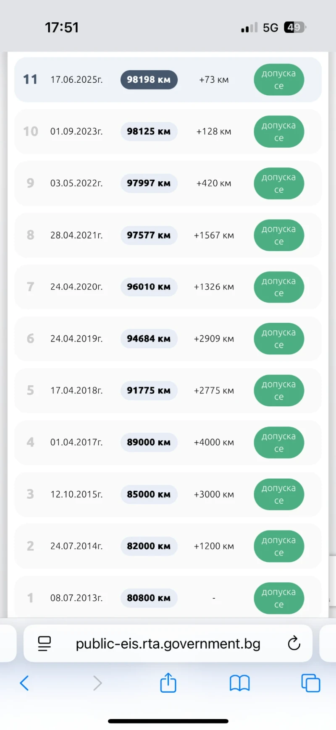Tap the 80800 км mileage pill

149,598
